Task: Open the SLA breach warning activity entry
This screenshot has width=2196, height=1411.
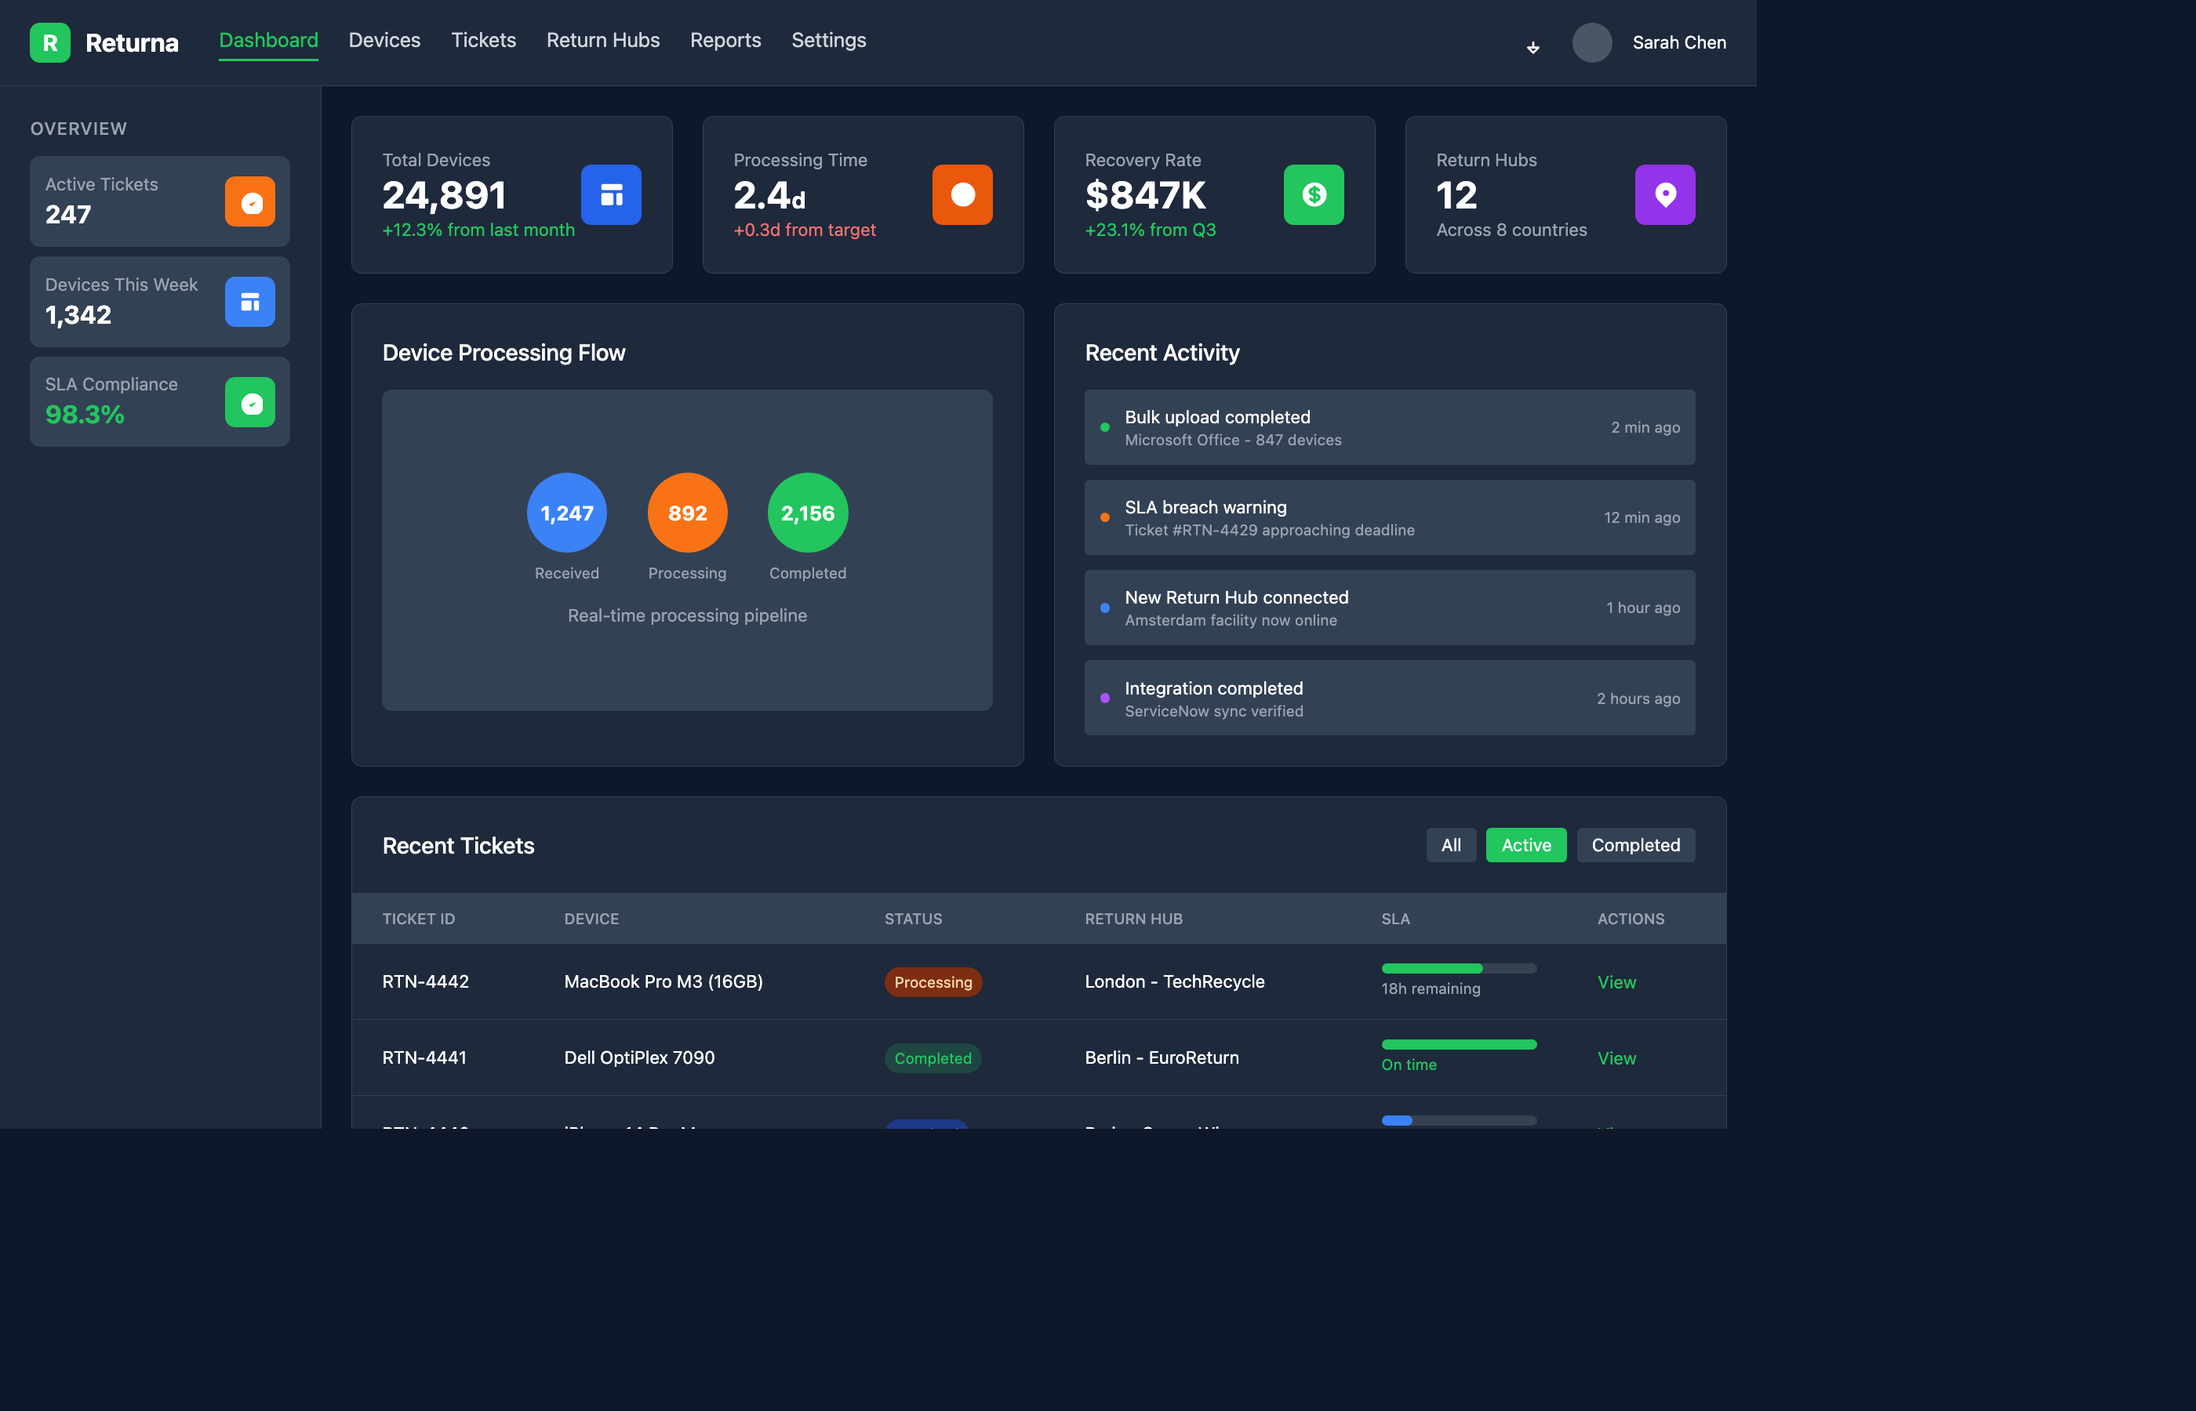Action: coord(1390,517)
